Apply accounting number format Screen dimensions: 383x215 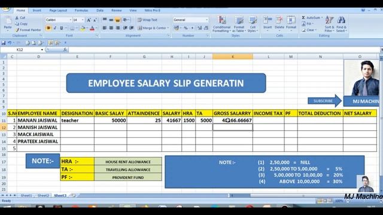click(x=177, y=28)
